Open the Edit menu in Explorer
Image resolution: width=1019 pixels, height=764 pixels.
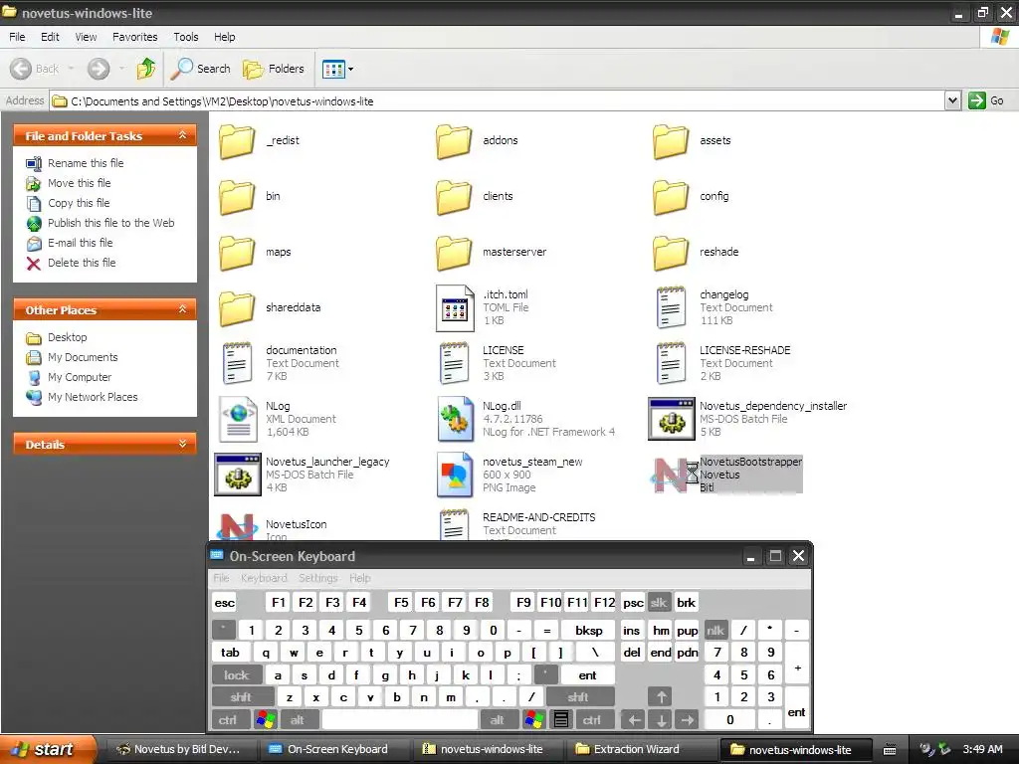[x=50, y=37]
